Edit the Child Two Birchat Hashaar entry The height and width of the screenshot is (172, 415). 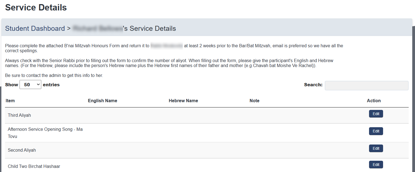click(376, 164)
